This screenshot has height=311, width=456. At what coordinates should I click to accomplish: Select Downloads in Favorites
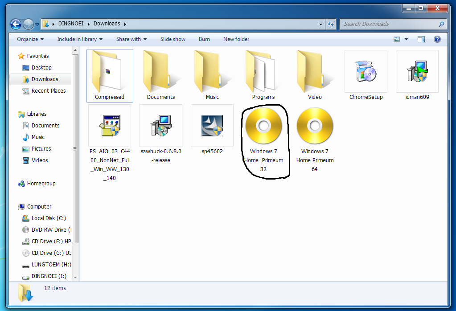coord(41,79)
